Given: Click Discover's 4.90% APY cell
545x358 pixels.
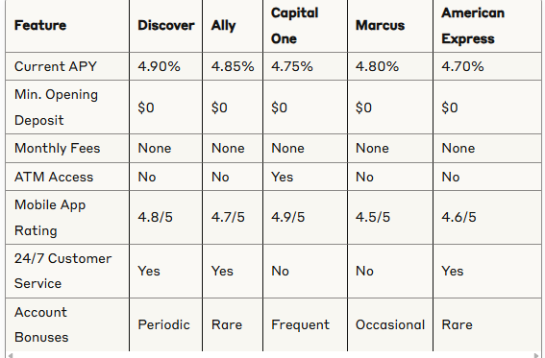Looking at the screenshot, I should (x=165, y=66).
